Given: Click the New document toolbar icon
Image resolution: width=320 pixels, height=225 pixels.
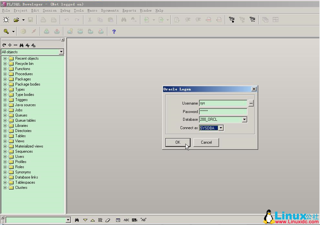Looking at the screenshot, I should [6, 20].
